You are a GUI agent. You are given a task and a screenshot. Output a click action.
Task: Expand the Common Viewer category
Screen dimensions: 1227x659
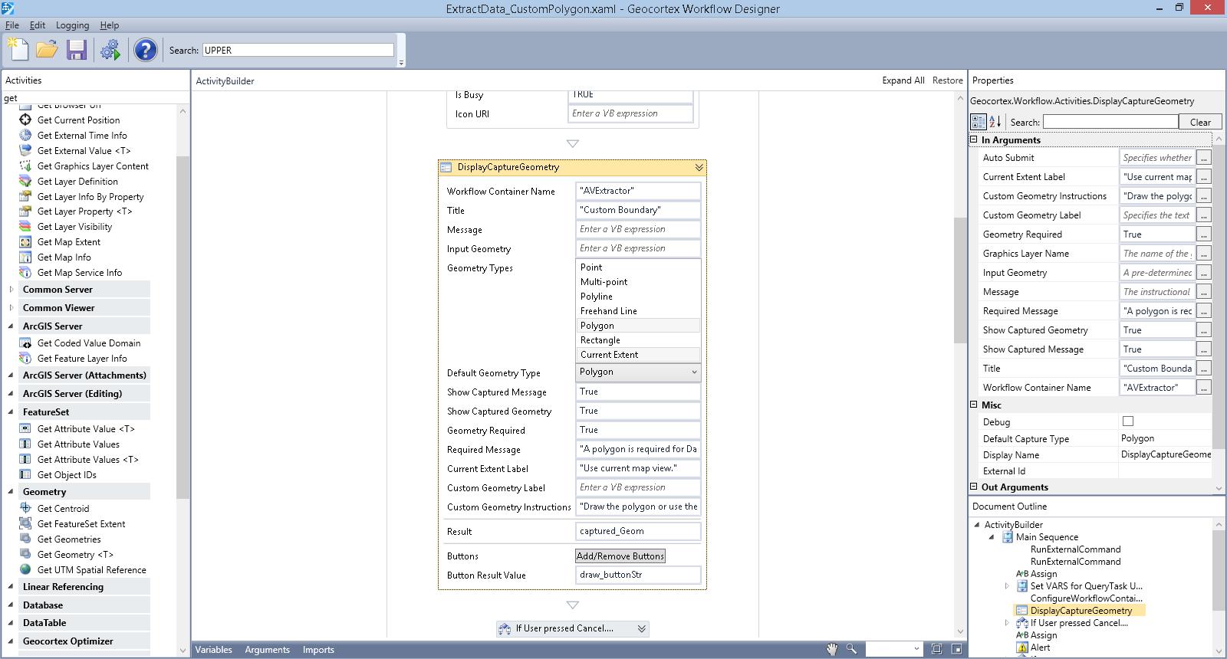[x=11, y=308]
